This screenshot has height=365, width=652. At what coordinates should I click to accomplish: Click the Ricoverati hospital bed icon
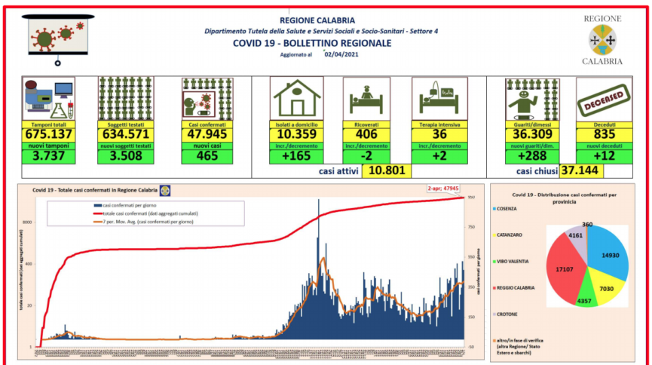pyautogui.click(x=366, y=98)
